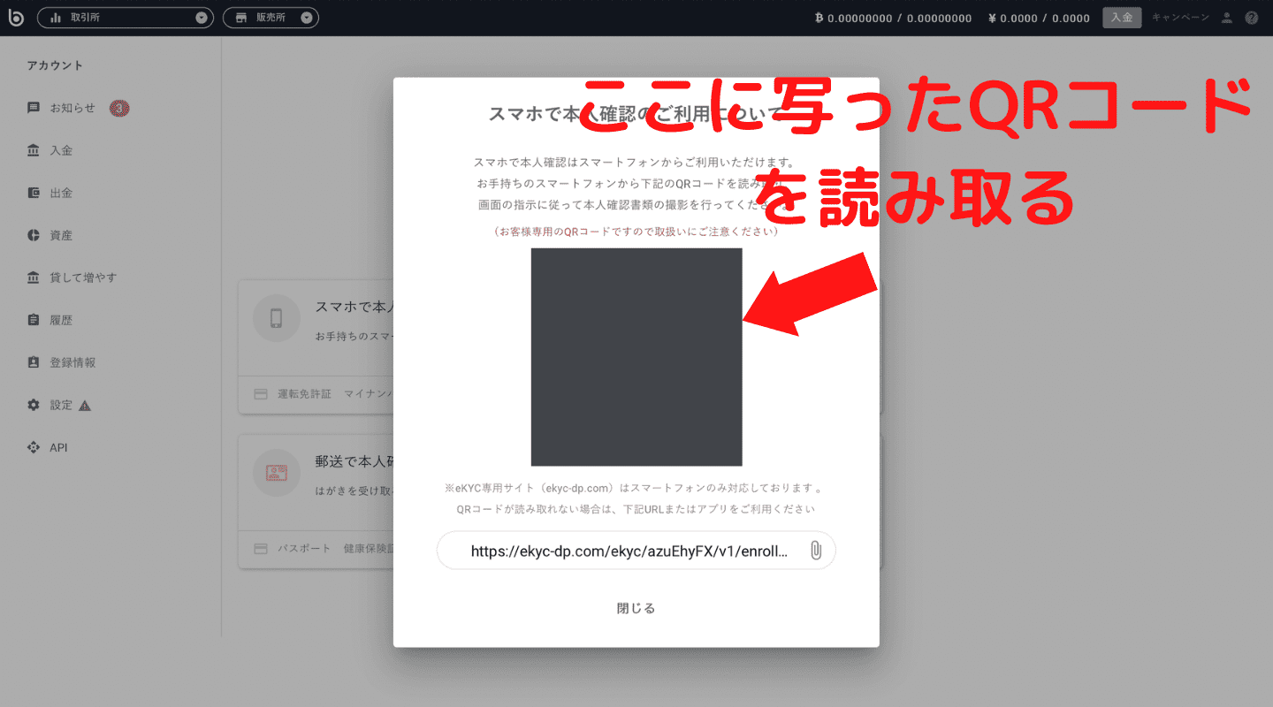This screenshot has width=1273, height=707.
Task: Close the dialog with 閉じる
Action: click(x=636, y=608)
